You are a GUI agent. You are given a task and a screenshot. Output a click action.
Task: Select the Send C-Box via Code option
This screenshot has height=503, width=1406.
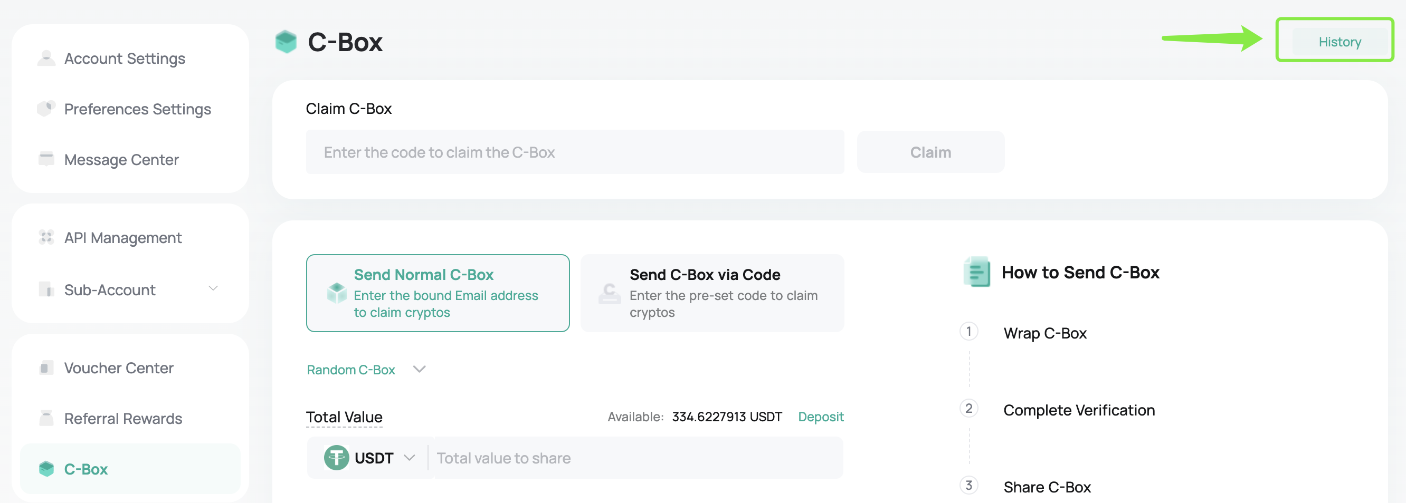tap(712, 293)
